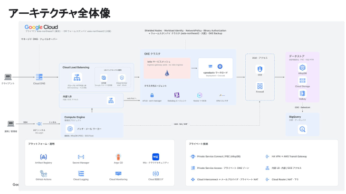The width and height of the screenshot is (346, 194).
Task: Click the Wiz cloud security icon
Action: tap(155, 157)
